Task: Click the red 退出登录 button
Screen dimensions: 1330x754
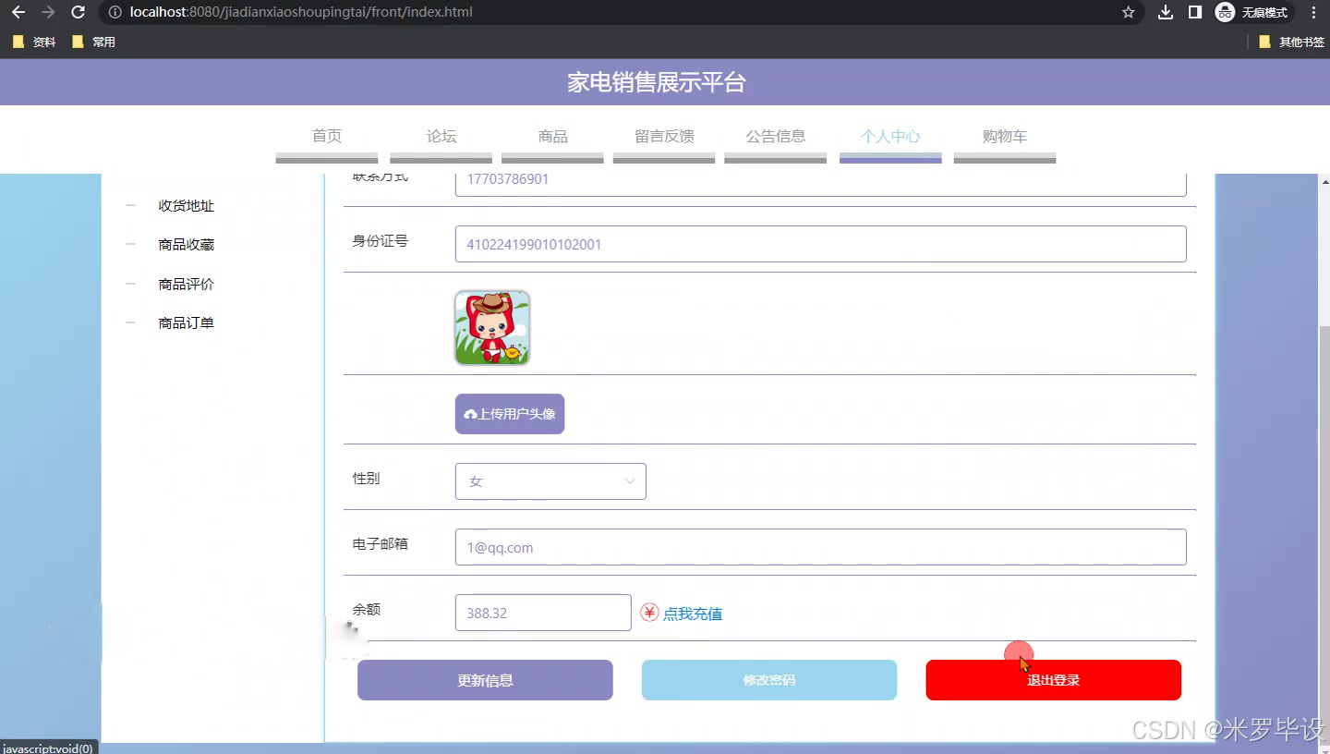Action: pos(1053,679)
